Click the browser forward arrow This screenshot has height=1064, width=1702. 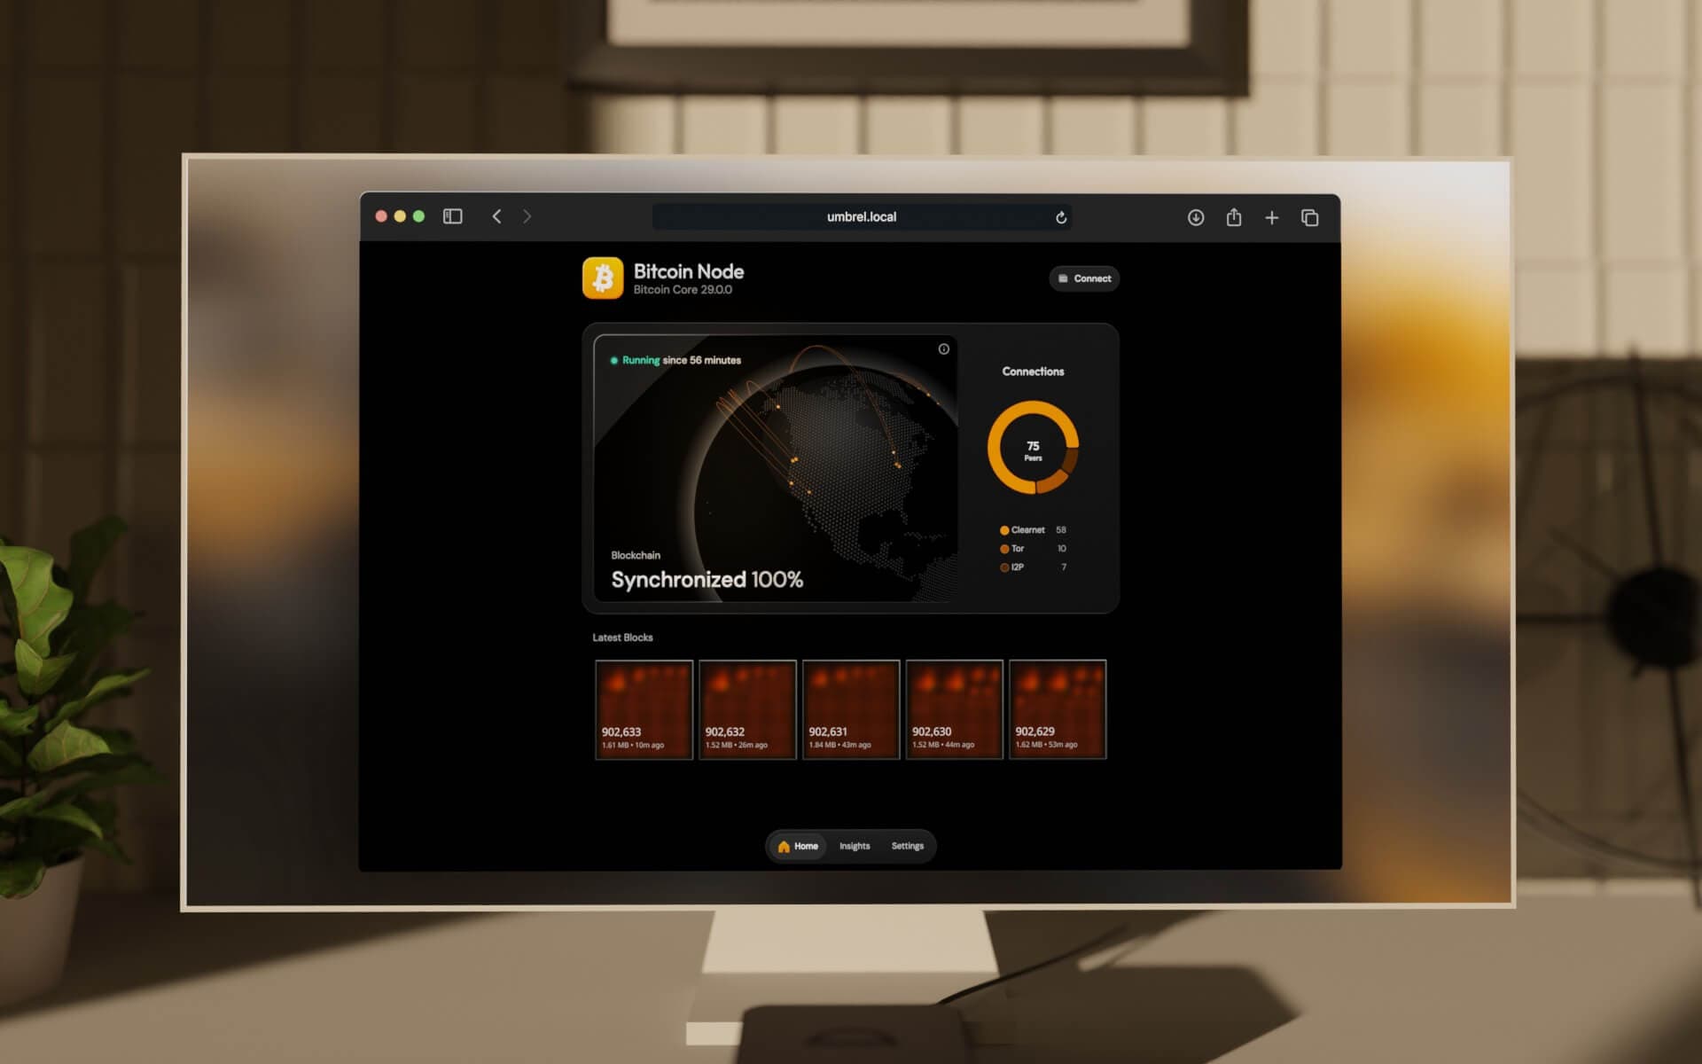tap(527, 216)
